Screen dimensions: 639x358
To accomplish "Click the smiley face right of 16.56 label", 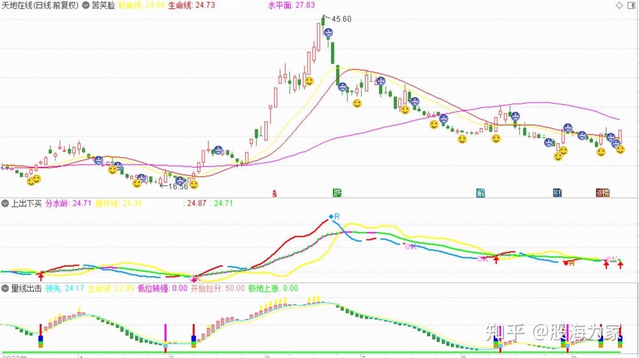I will (x=194, y=185).
